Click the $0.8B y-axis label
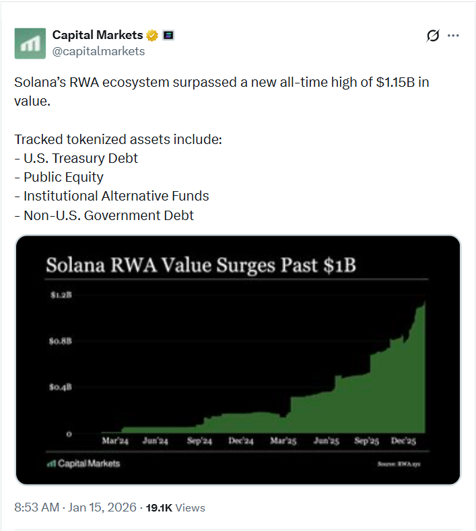The height and width of the screenshot is (531, 476). [x=61, y=341]
